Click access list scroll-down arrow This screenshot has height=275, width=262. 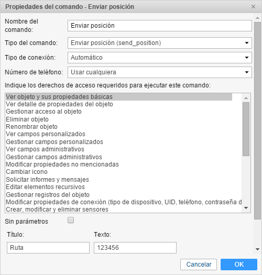coord(246,208)
